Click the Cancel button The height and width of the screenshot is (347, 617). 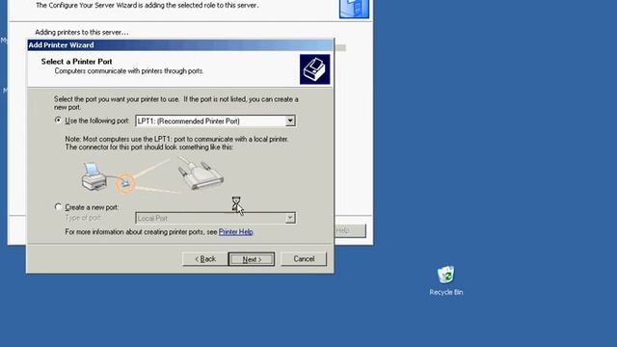(304, 259)
